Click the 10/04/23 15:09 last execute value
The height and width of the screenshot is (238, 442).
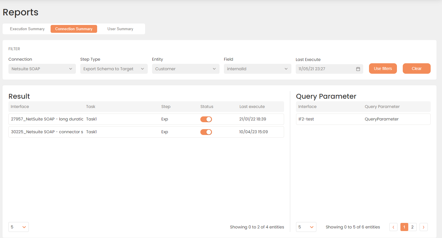pos(254,132)
